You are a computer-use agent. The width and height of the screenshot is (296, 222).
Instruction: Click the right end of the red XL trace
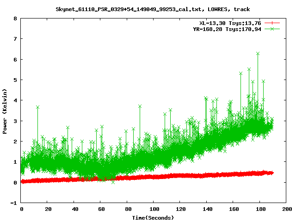[x=272, y=173]
